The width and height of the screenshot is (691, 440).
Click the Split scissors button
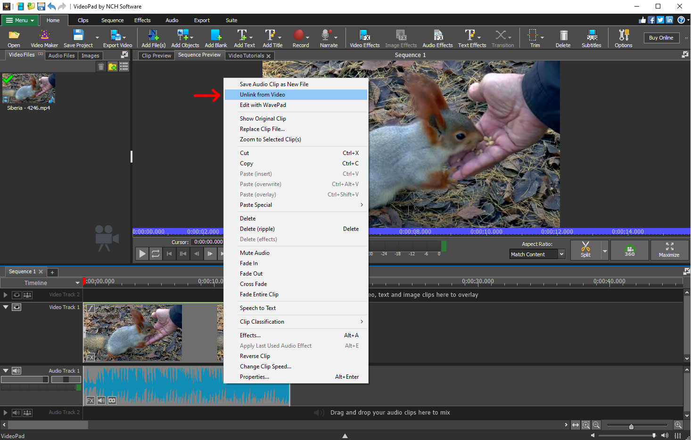tap(585, 250)
